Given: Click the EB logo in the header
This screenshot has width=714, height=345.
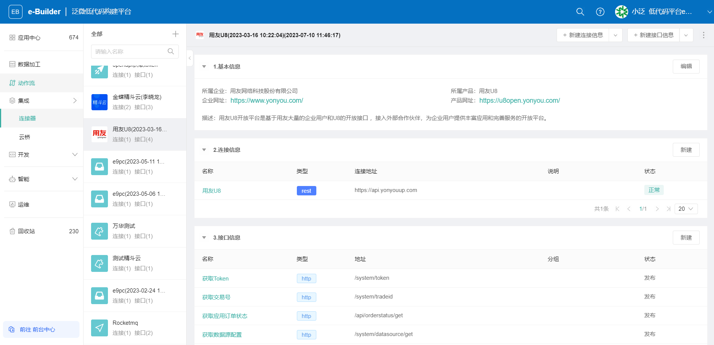Looking at the screenshot, I should click(15, 12).
